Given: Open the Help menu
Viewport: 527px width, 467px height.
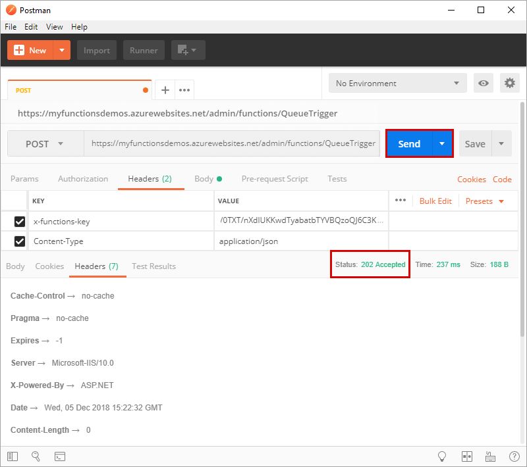Looking at the screenshot, I should [x=79, y=27].
